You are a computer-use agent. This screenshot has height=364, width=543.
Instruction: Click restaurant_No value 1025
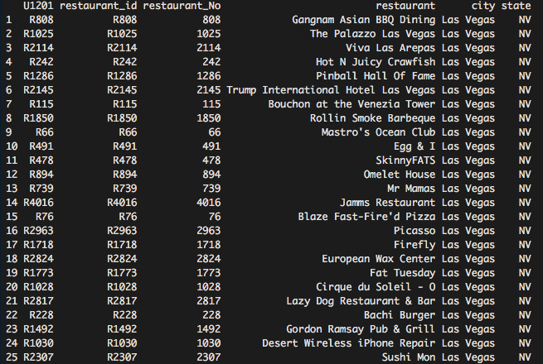208,34
